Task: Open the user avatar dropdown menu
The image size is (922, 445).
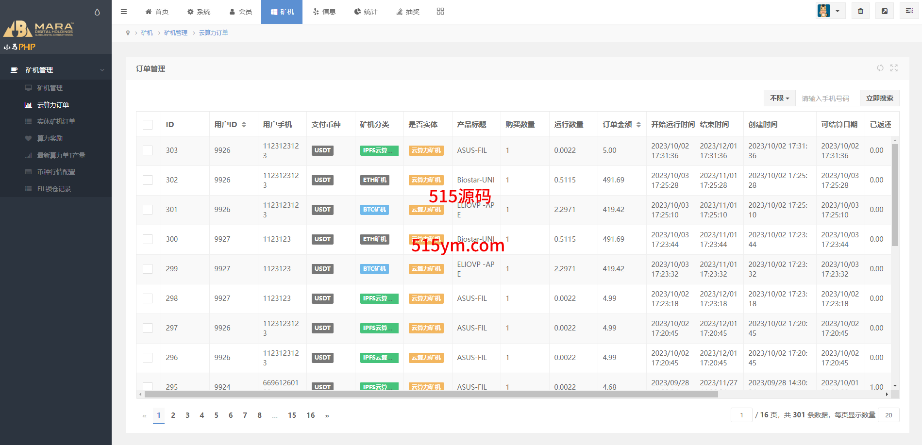Action: click(830, 11)
